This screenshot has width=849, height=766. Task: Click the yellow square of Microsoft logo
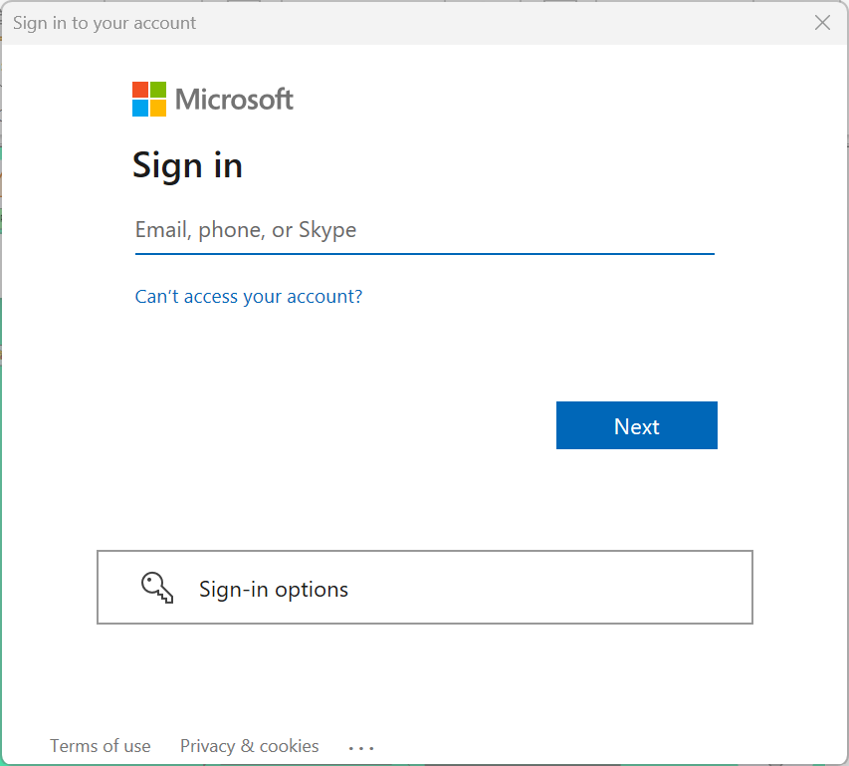157,108
